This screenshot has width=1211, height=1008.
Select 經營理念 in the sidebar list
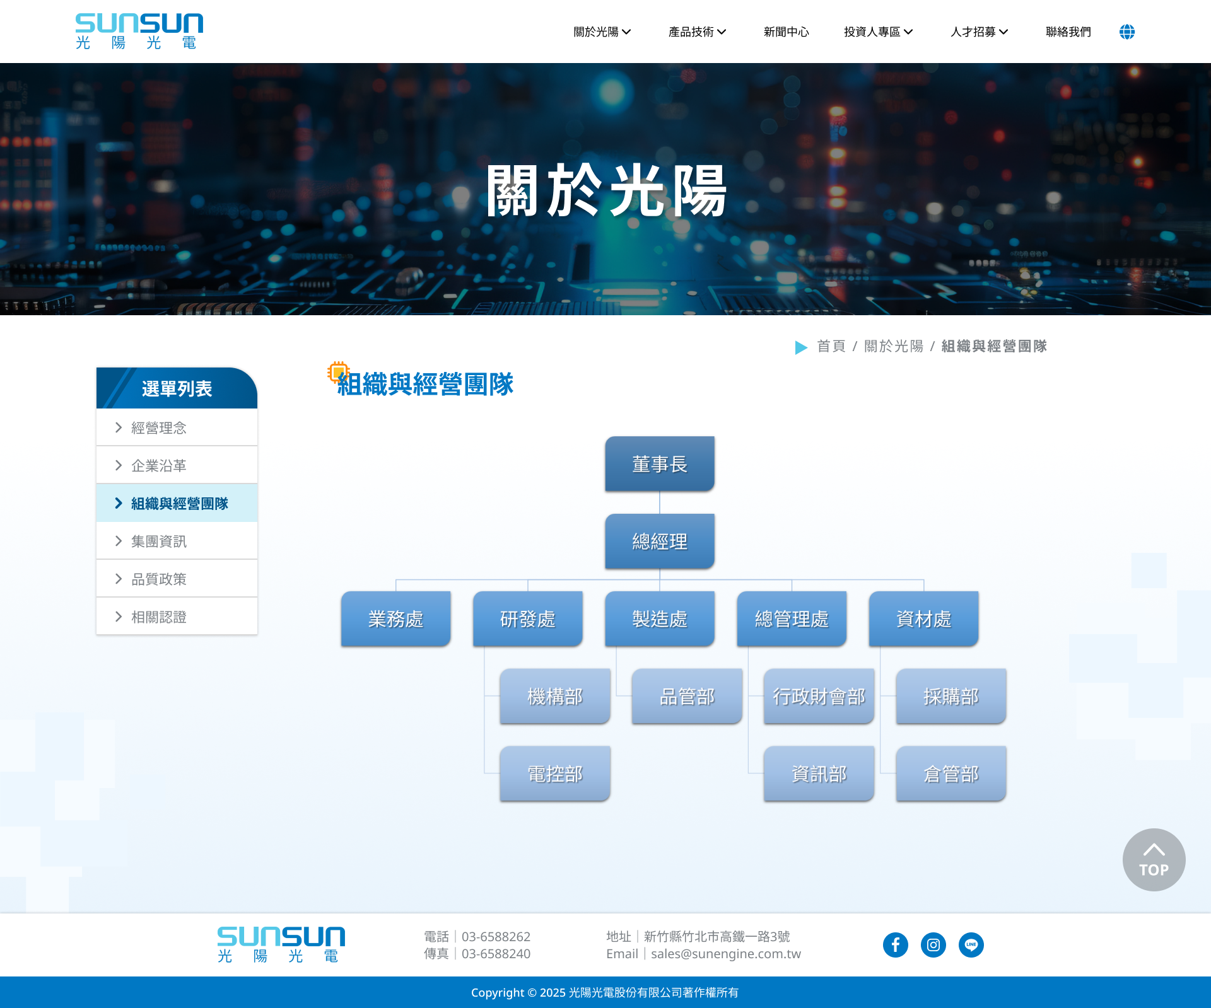click(159, 428)
